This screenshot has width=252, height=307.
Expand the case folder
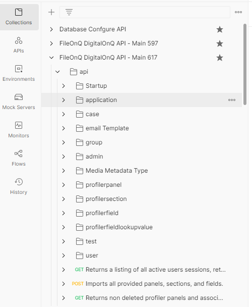coord(64,114)
